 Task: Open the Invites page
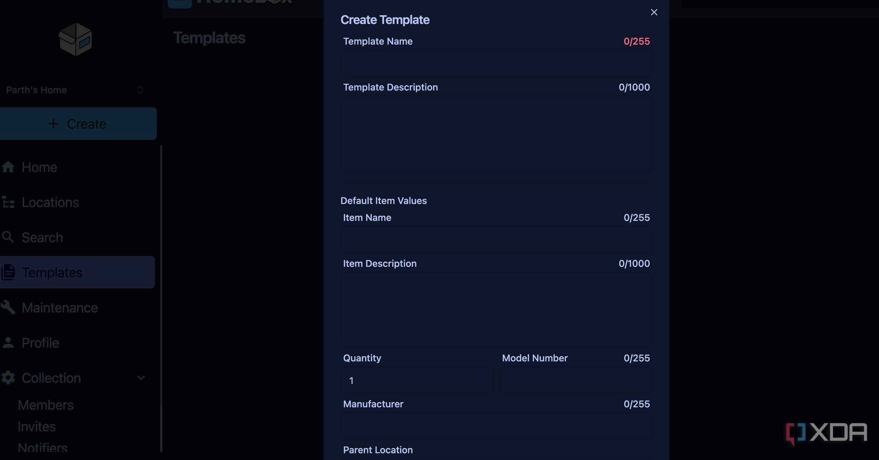[37, 427]
